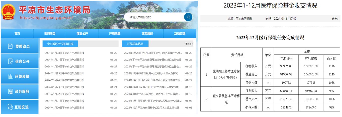Screen dimensions: 342x117
Task: Focus the keyword search input field
Action: 154,17
